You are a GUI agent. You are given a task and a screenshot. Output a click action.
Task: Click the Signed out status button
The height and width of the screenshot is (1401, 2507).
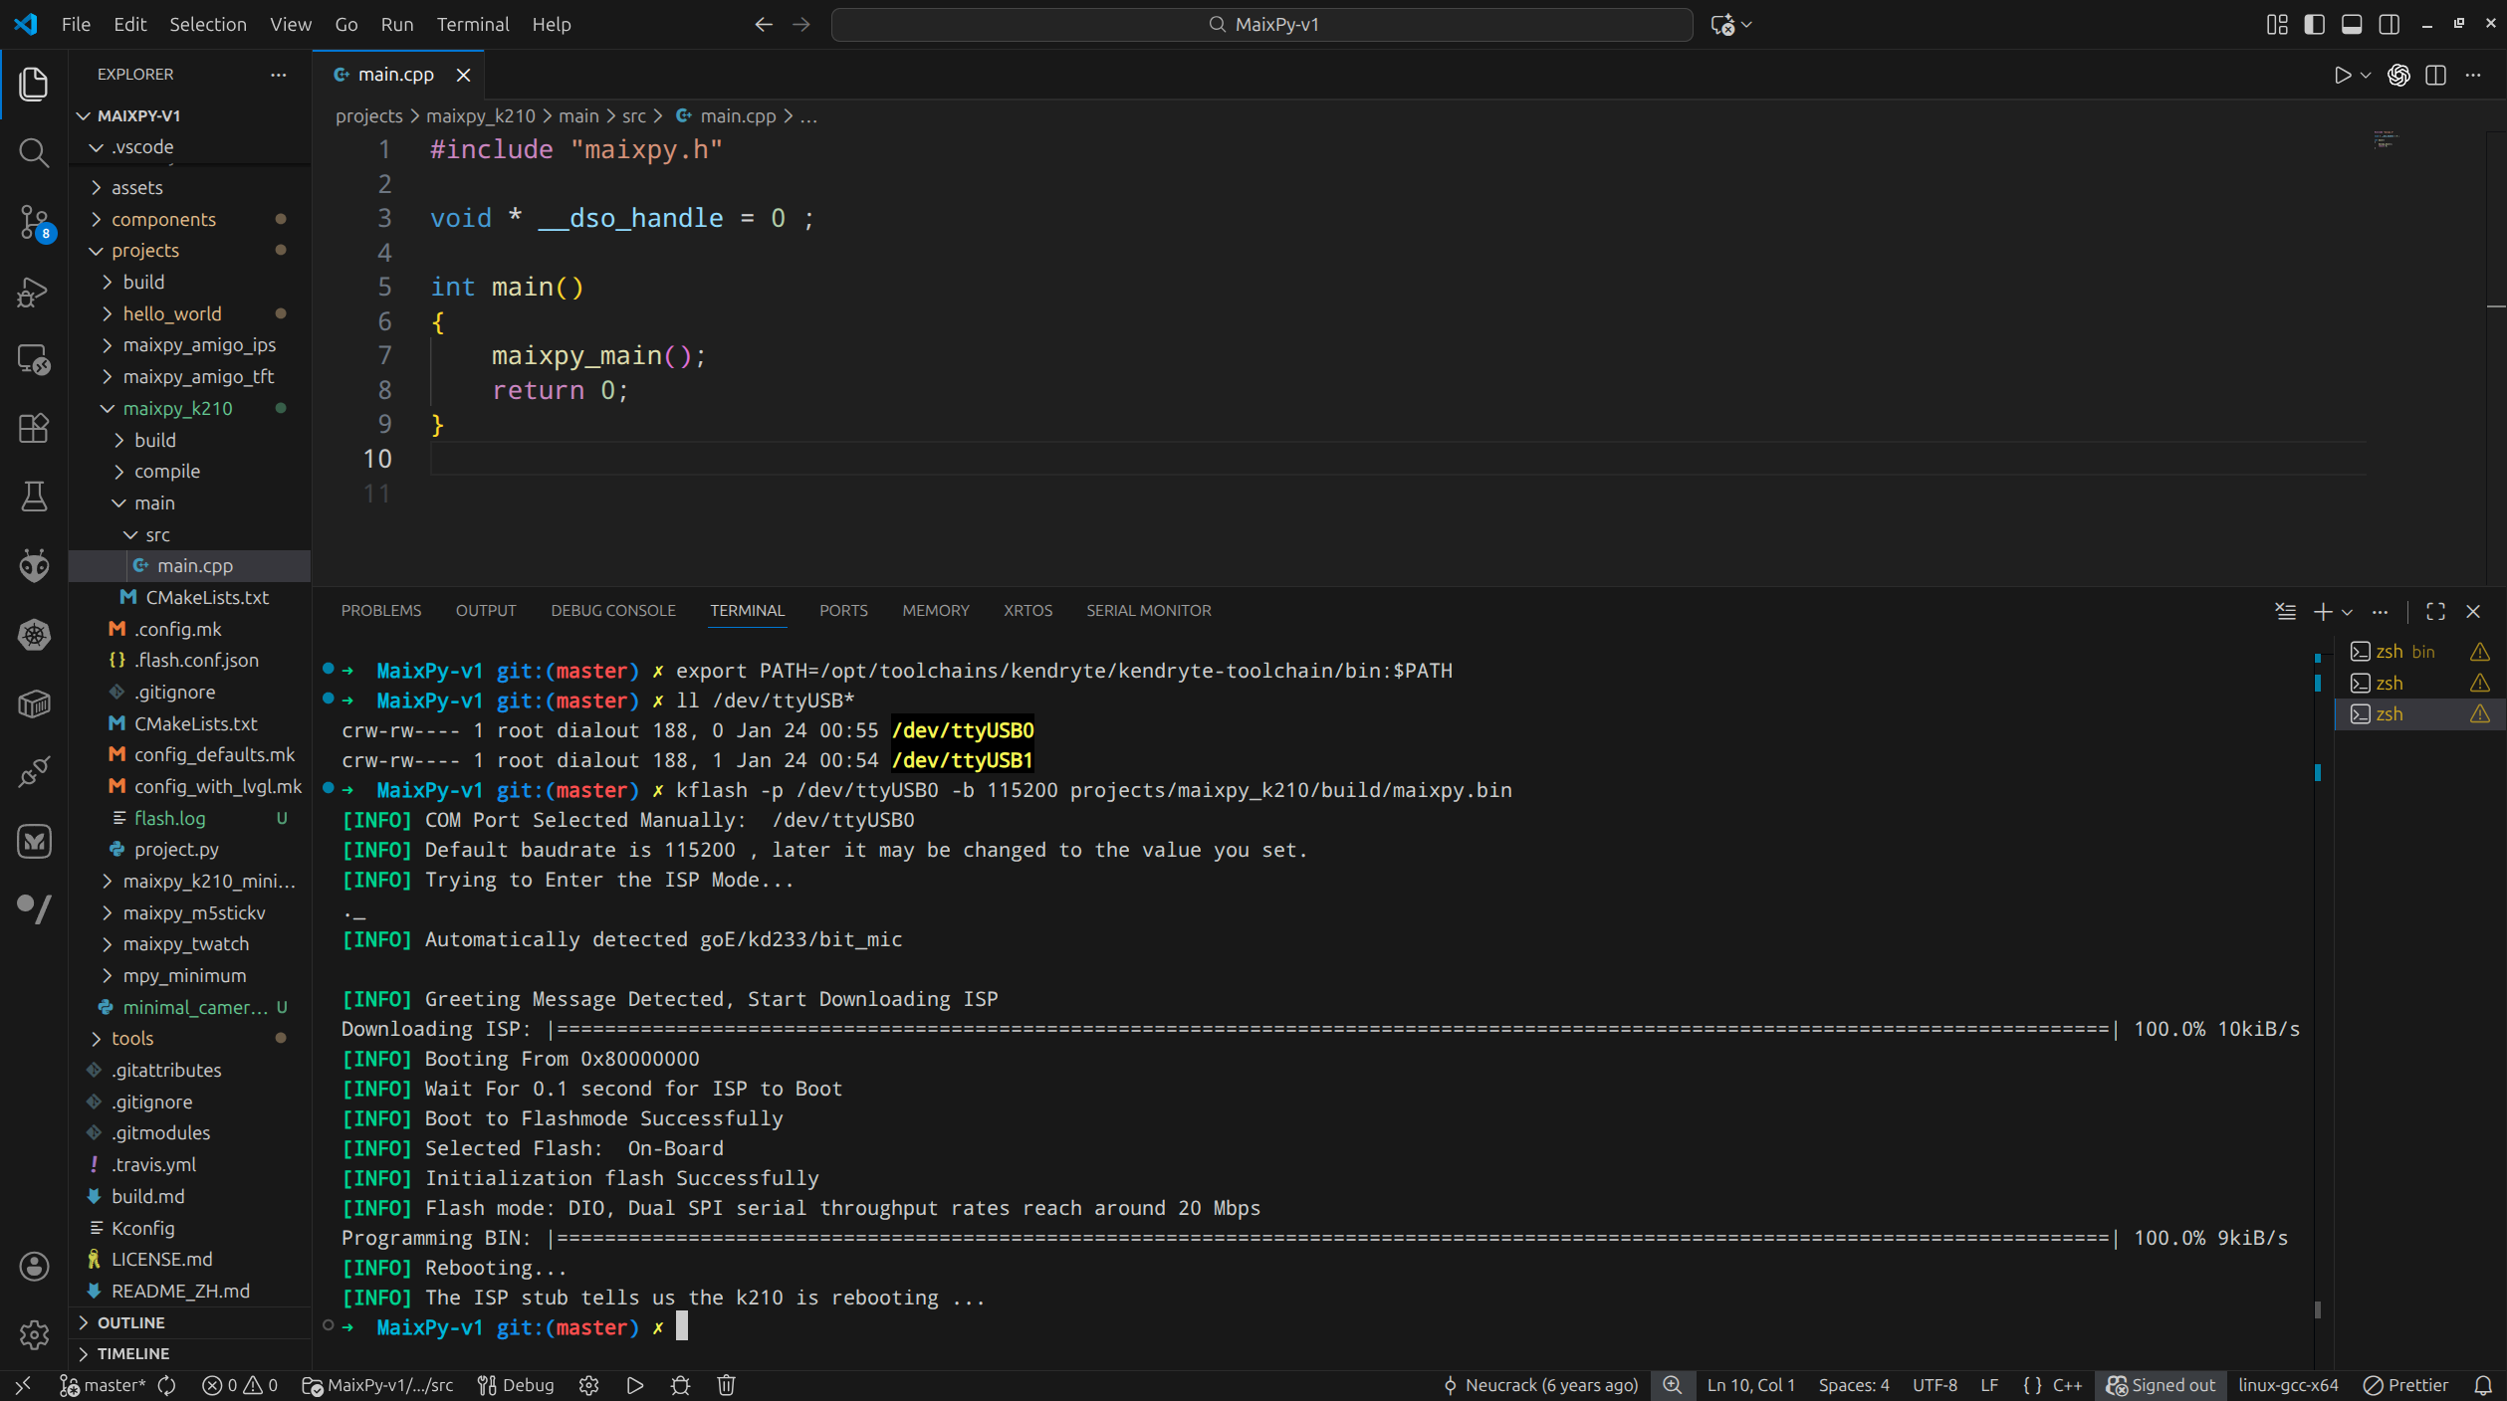pyautogui.click(x=2161, y=1385)
